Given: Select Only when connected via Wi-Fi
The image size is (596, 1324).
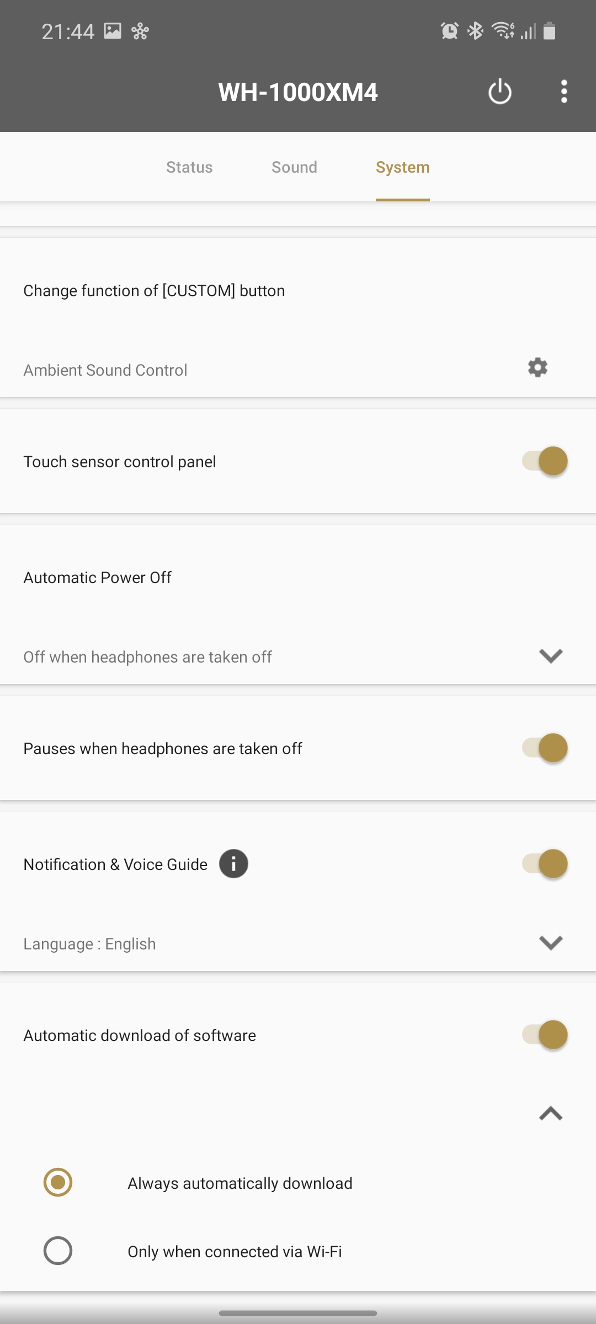Looking at the screenshot, I should [58, 1251].
